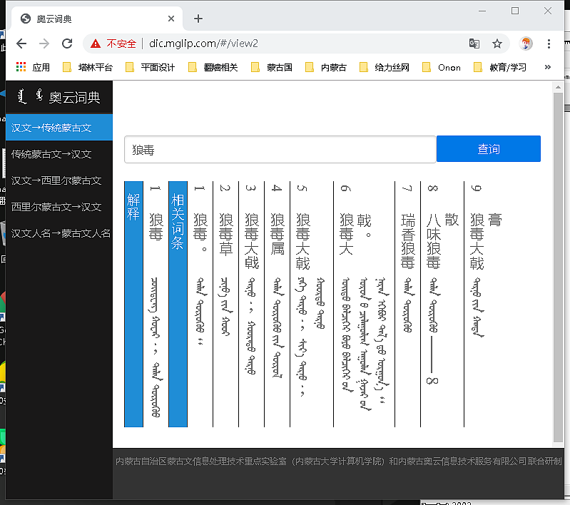Select 西里尔蒙古文→汉文 dictionary mode
The image size is (570, 505).
click(59, 207)
